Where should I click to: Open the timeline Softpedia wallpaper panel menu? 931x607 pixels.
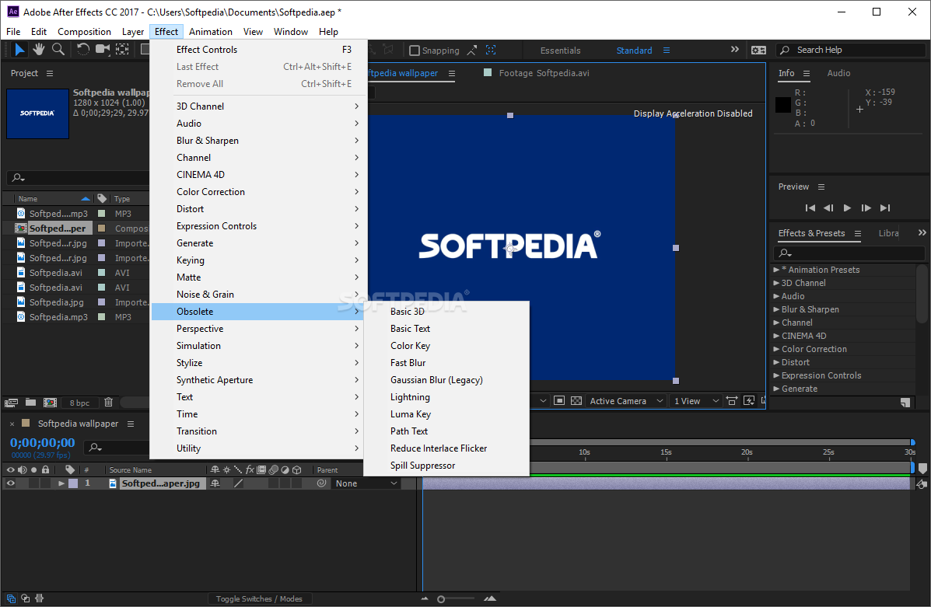131,424
